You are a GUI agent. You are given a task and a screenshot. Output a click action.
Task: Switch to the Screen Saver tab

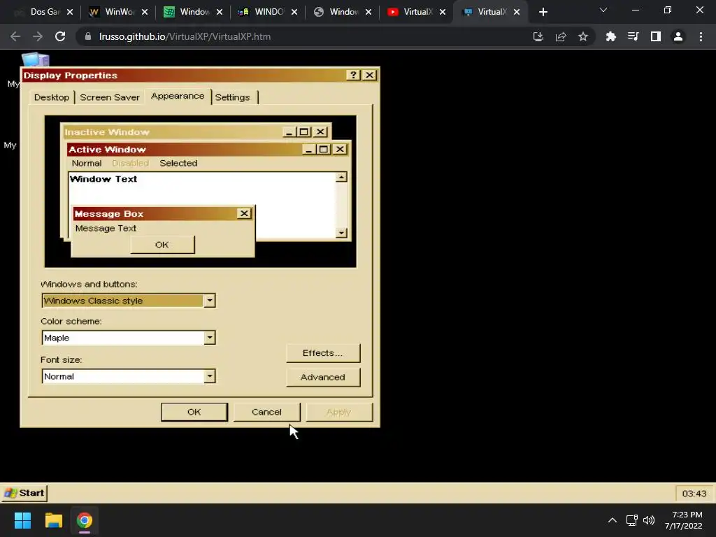pos(110,97)
